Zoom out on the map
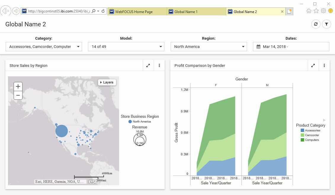This screenshot has height=195, width=335. point(18,95)
